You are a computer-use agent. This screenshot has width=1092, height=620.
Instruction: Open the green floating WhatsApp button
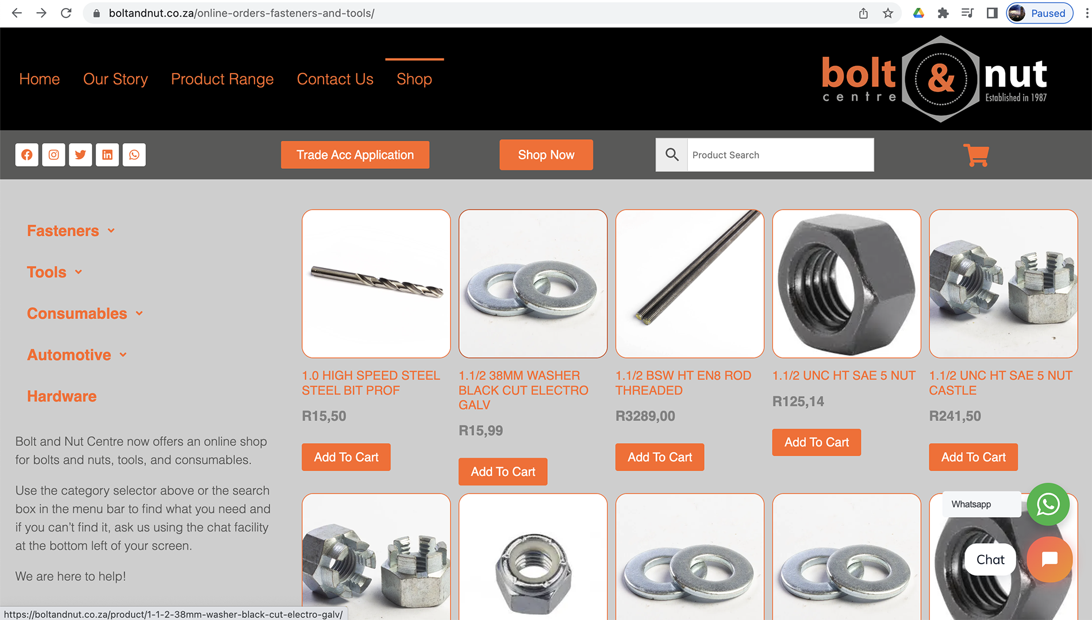coord(1048,505)
